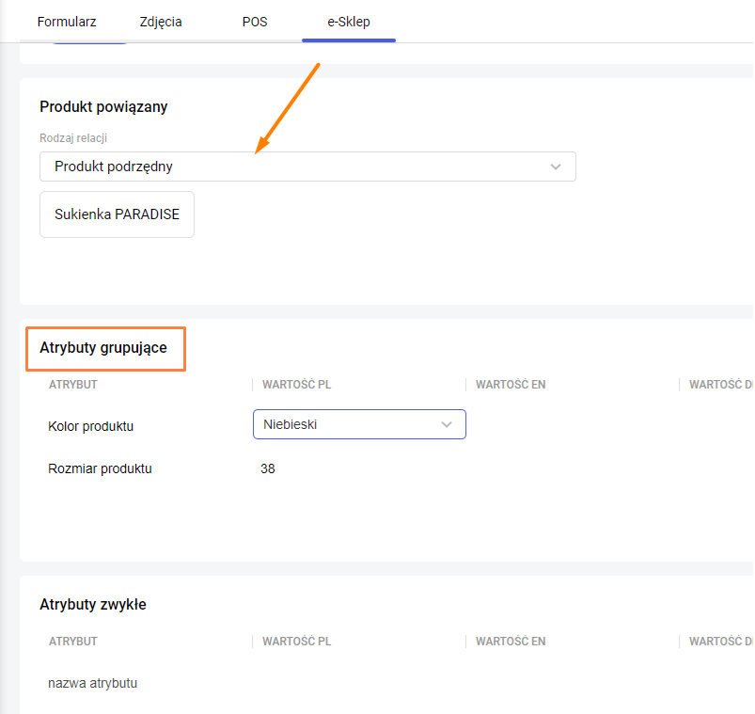
Task: Click WARTOŚĆ EN header under Atrybuty zwykłe
Action: click(511, 642)
